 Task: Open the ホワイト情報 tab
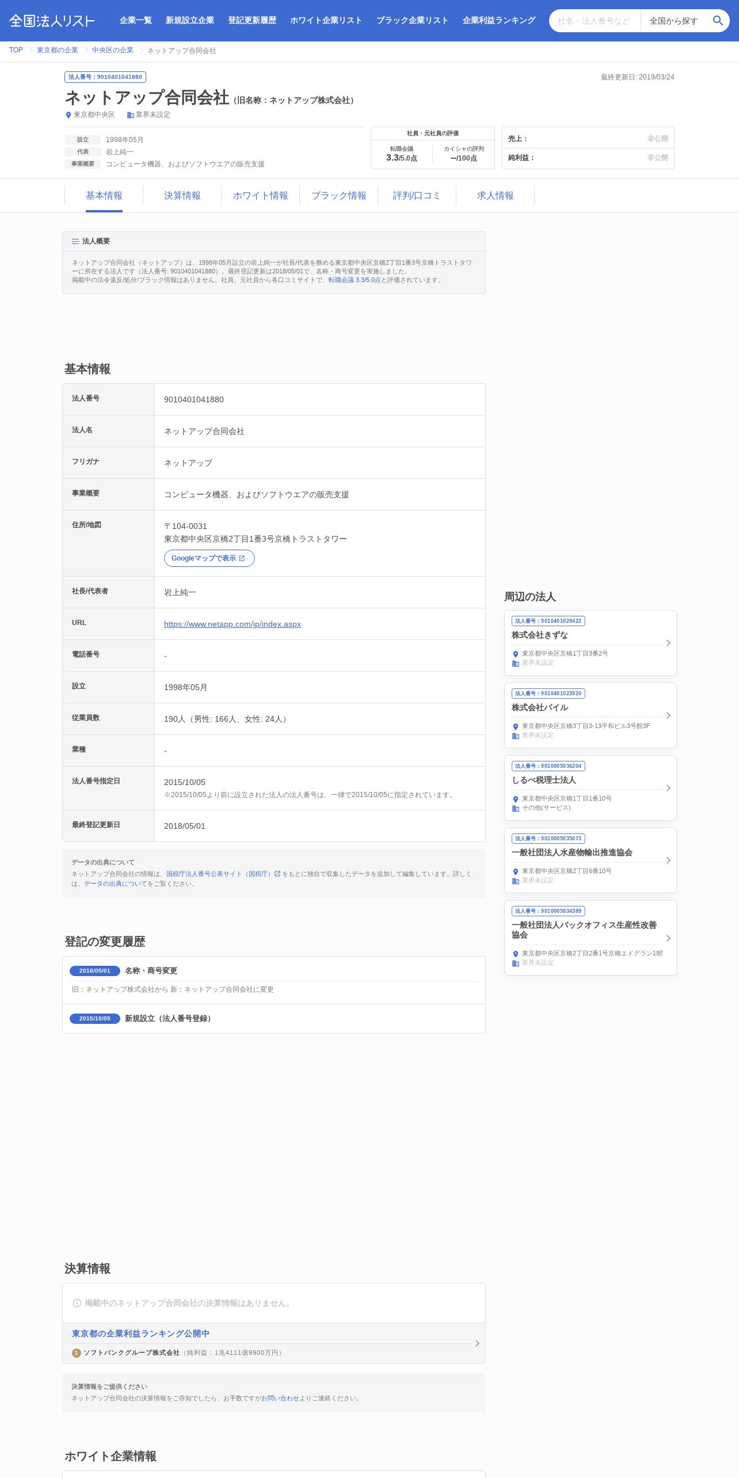pyautogui.click(x=261, y=196)
